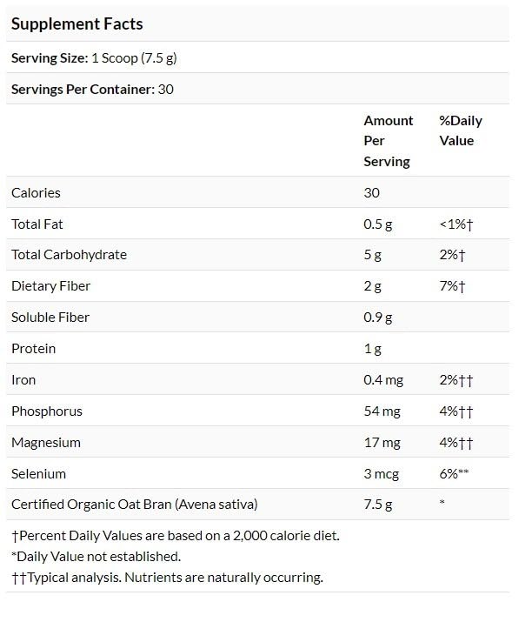The image size is (532, 622).
Task: Click the Amount Per Serving column header
Action: pyautogui.click(x=388, y=140)
